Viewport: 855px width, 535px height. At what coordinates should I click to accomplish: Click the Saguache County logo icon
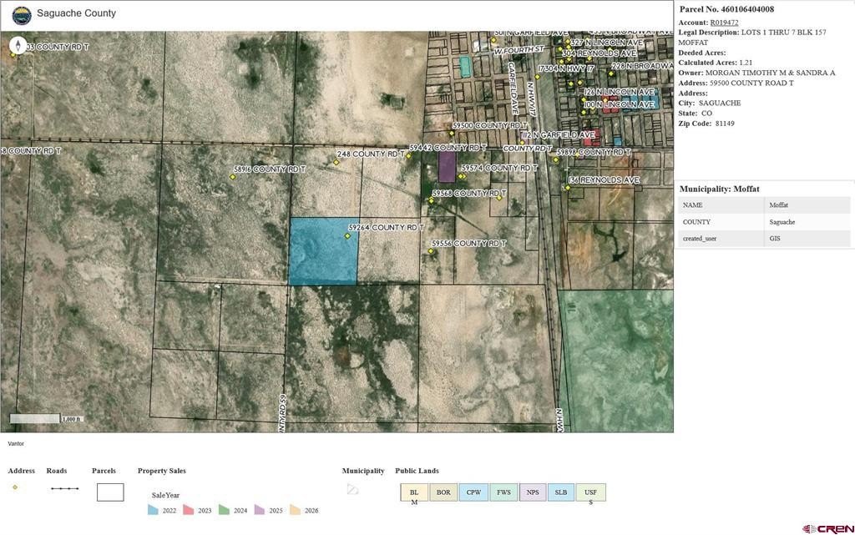(x=22, y=15)
